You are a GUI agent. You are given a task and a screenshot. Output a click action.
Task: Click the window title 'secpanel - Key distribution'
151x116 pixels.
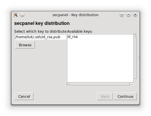point(75,15)
